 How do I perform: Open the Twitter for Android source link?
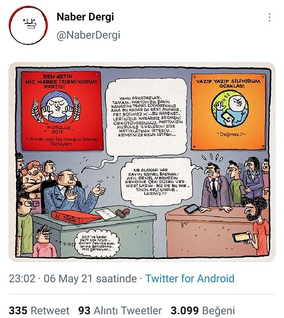[x=190, y=279]
